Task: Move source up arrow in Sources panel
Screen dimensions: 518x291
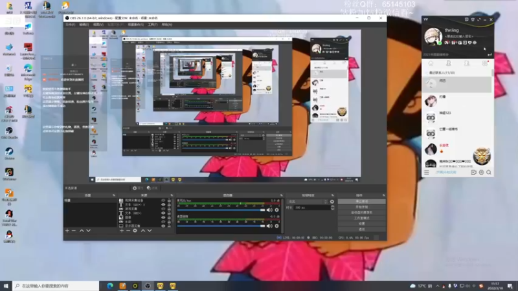Action: click(142, 231)
